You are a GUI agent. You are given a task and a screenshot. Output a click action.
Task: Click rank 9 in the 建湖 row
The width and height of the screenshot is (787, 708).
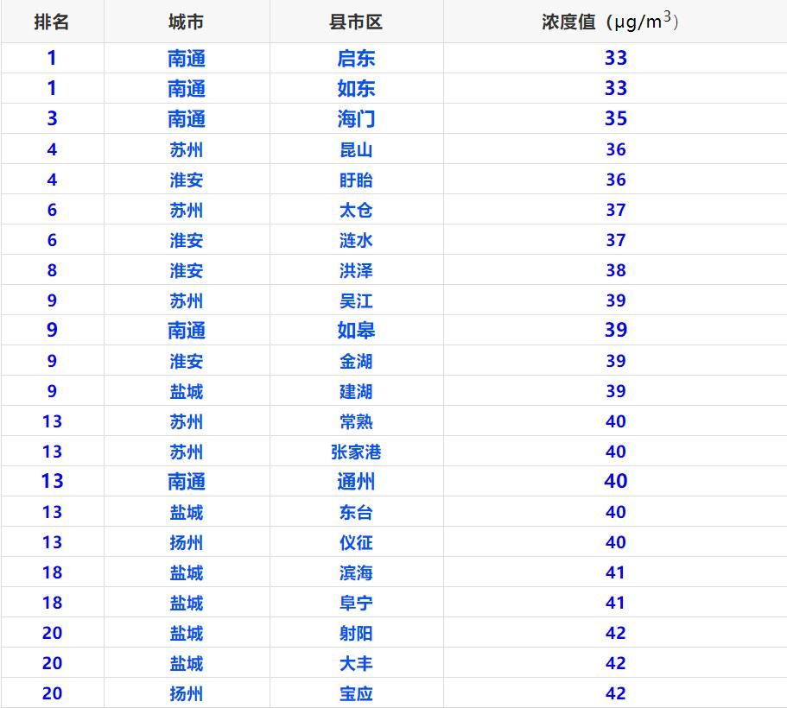click(52, 391)
